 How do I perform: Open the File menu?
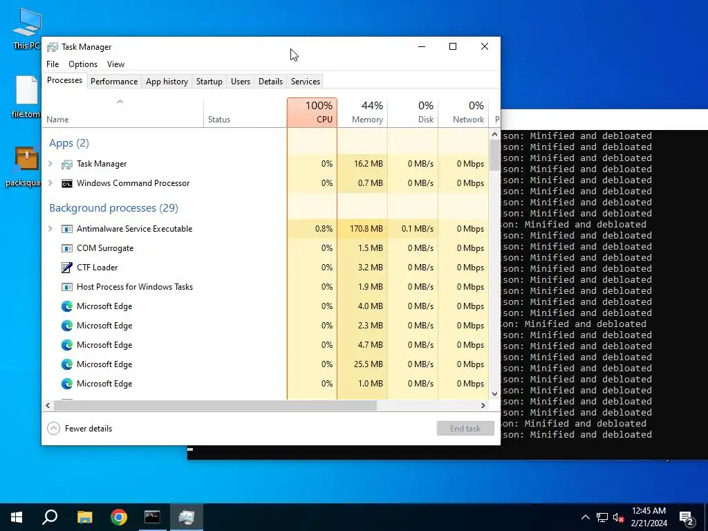pyautogui.click(x=53, y=64)
